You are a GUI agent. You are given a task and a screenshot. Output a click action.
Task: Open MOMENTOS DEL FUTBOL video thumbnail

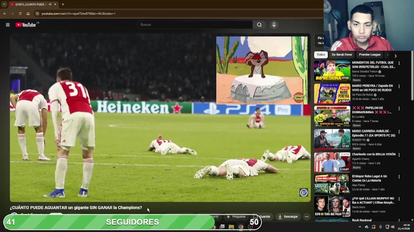pos(332,71)
